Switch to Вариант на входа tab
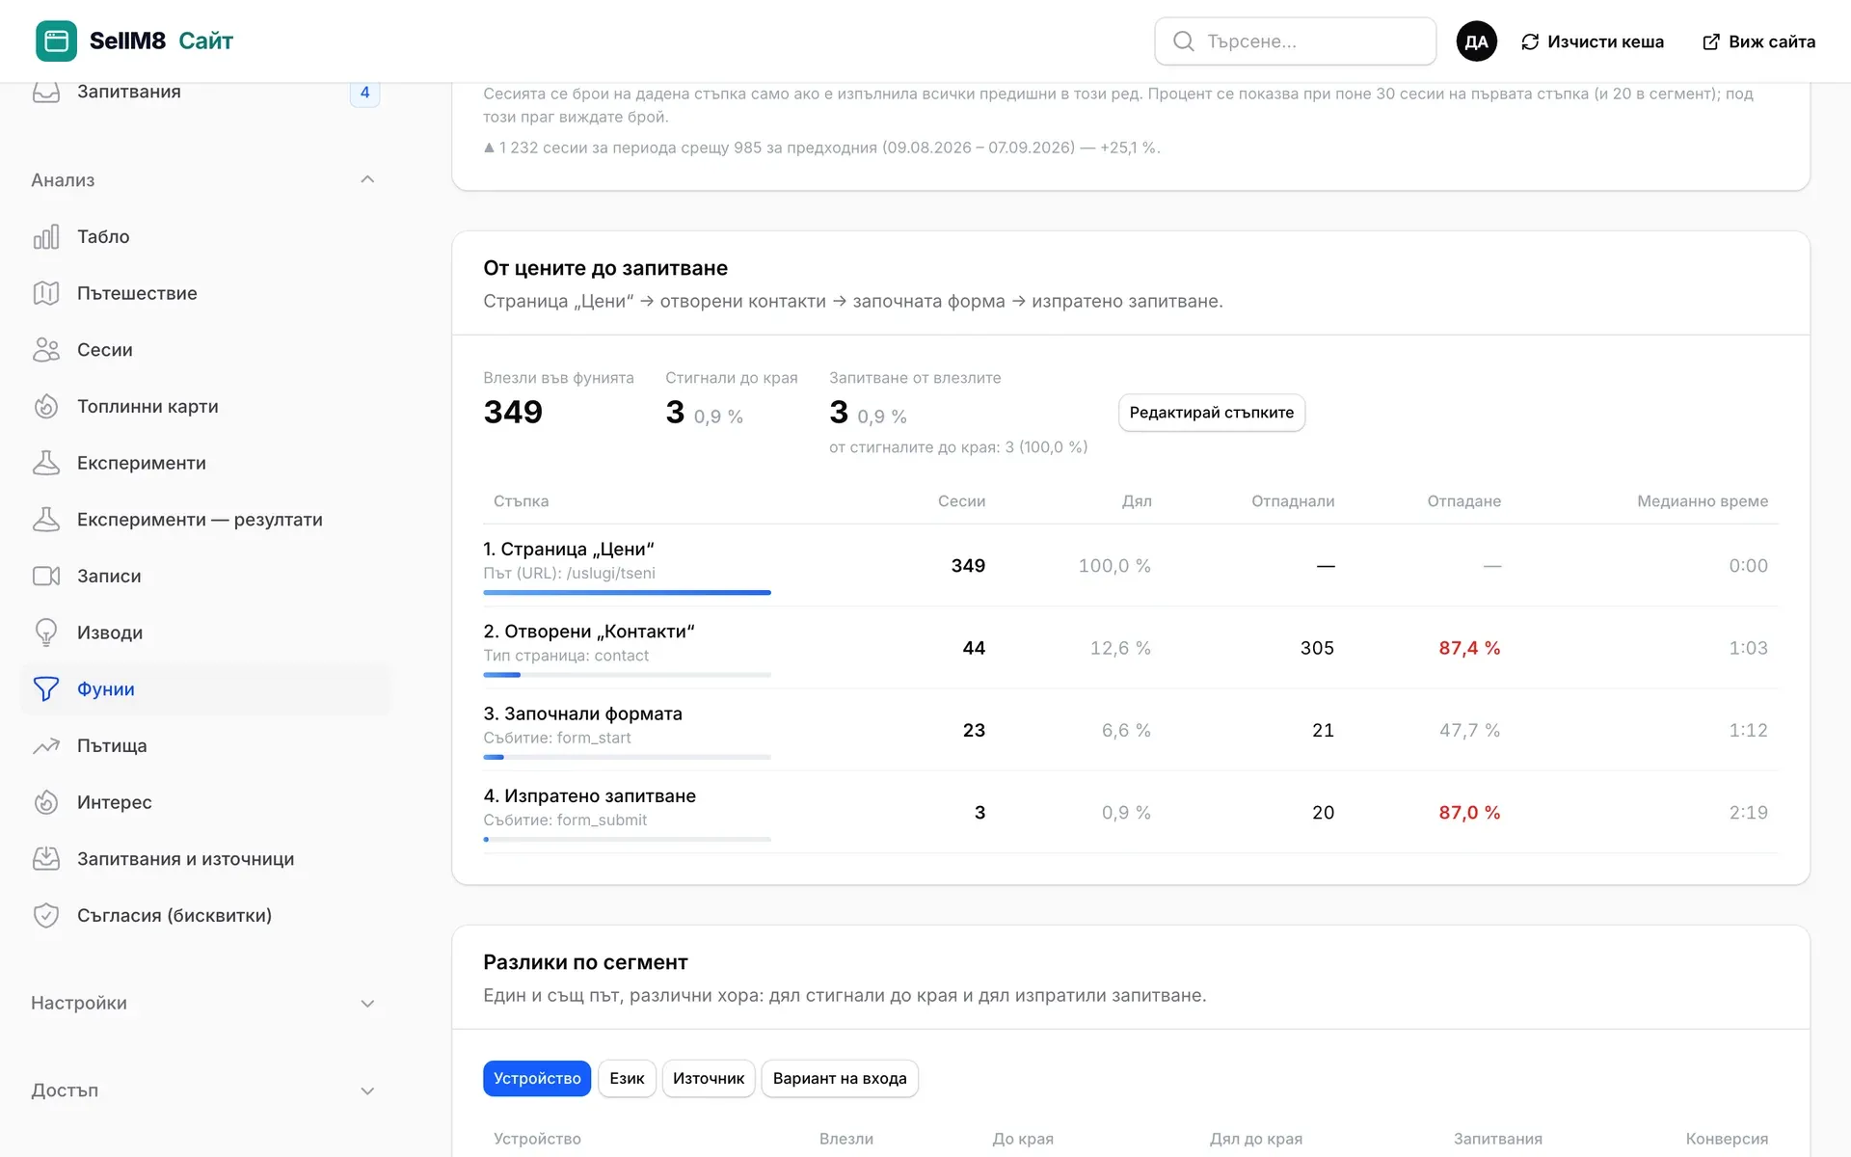The height and width of the screenshot is (1157, 1851). [x=840, y=1078]
